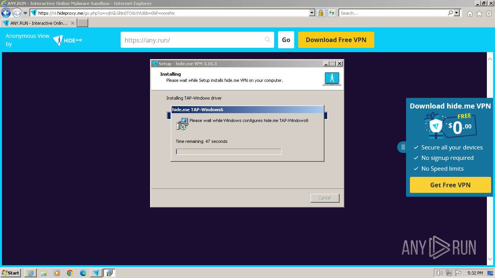The width and height of the screenshot is (495, 278).
Task: Click the Cancel button in Setup dialog
Action: tap(325, 198)
